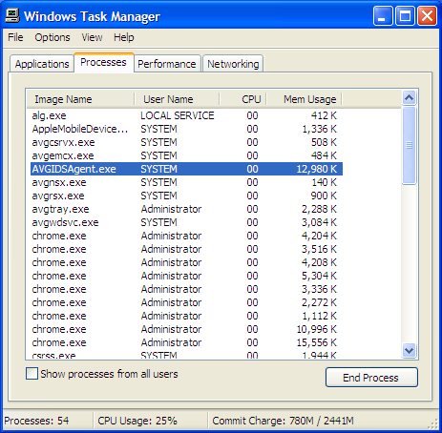Click the End Process button
442x433 pixels.
371,378
